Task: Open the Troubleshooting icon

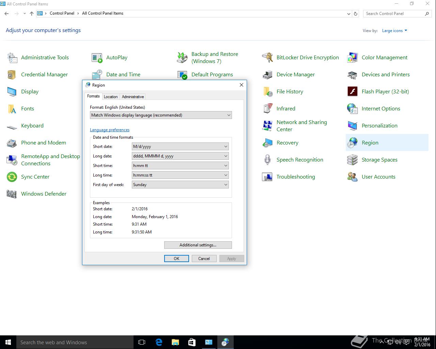Action: (x=267, y=177)
